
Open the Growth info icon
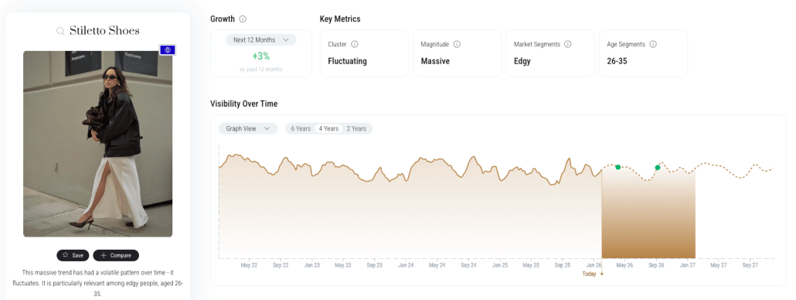pyautogui.click(x=243, y=19)
